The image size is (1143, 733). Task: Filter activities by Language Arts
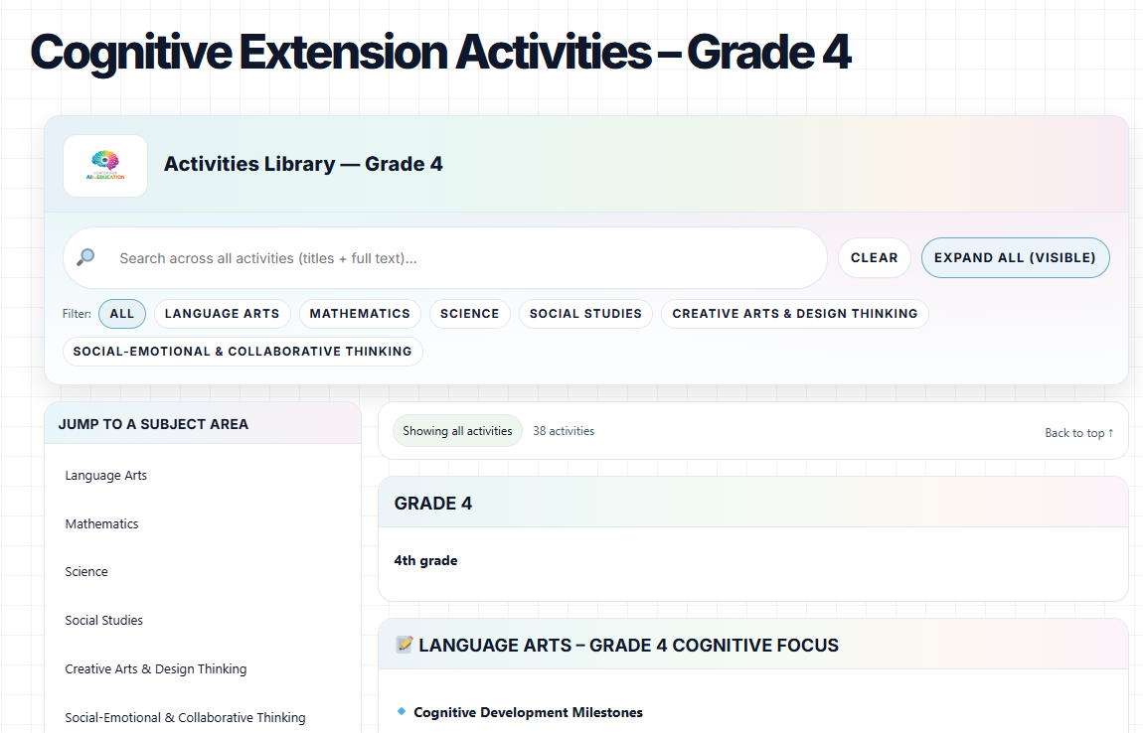222,314
